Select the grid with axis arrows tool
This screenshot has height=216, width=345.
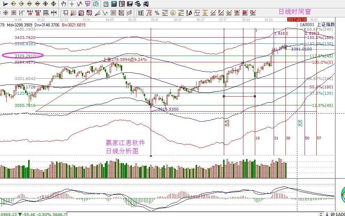click(121, 13)
